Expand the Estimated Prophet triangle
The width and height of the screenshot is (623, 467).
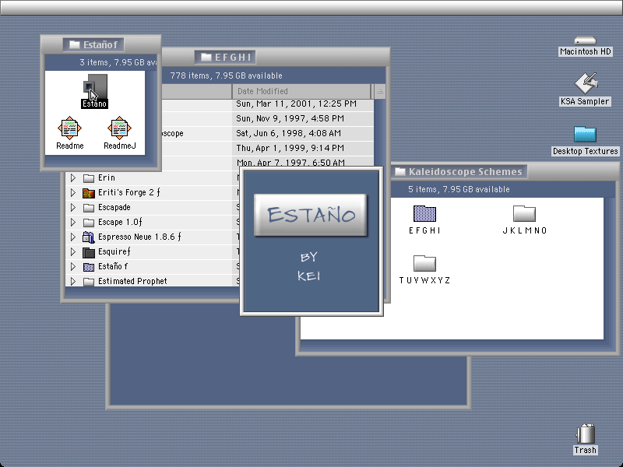[x=73, y=282]
